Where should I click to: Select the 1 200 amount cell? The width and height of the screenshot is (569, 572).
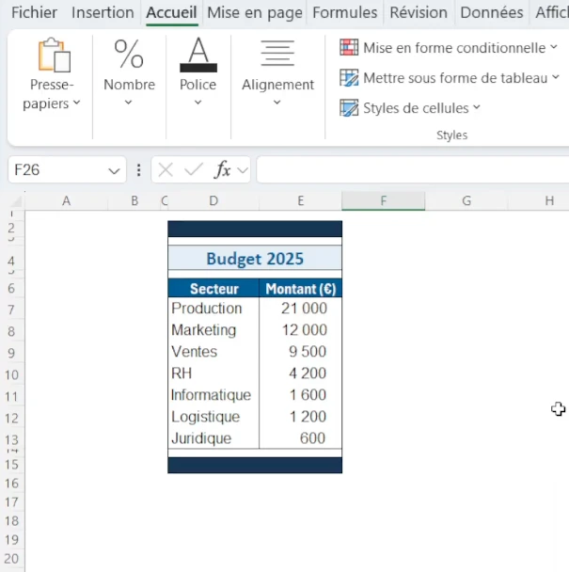click(301, 417)
